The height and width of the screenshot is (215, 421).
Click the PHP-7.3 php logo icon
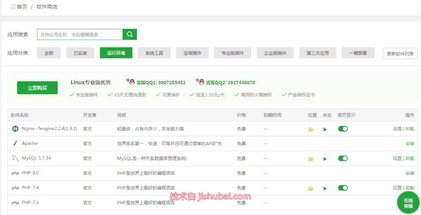[x=15, y=203]
